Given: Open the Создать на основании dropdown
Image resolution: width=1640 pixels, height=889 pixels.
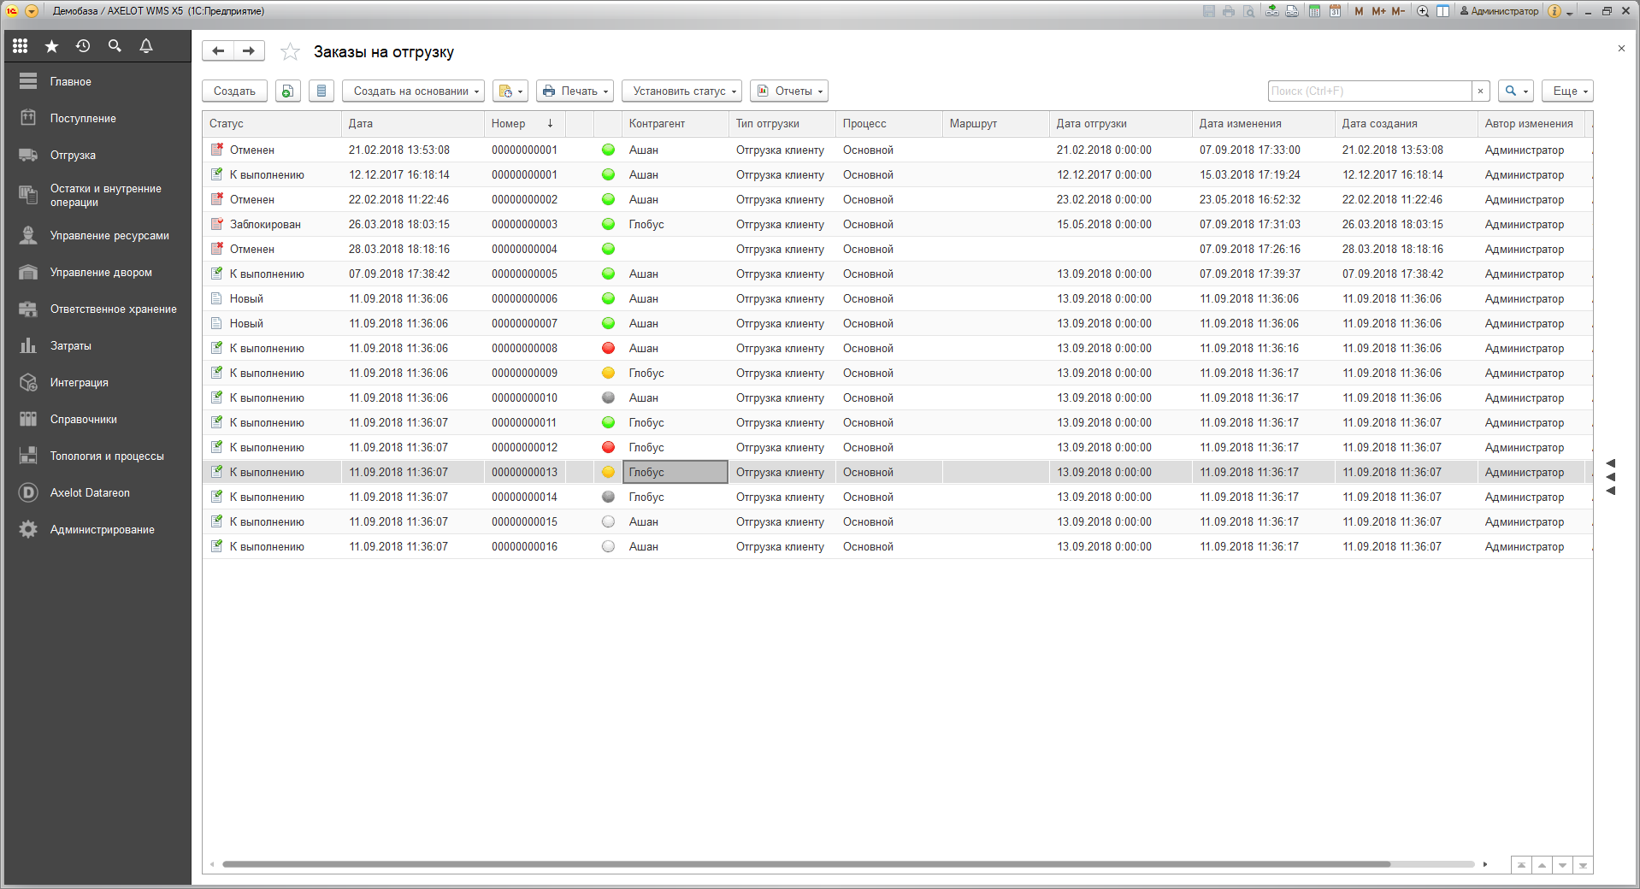Looking at the screenshot, I should tap(414, 91).
